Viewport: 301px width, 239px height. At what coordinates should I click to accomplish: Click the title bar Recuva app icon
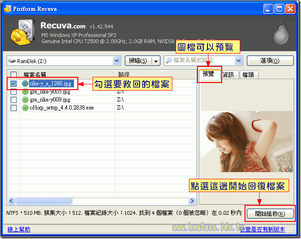pos(8,9)
